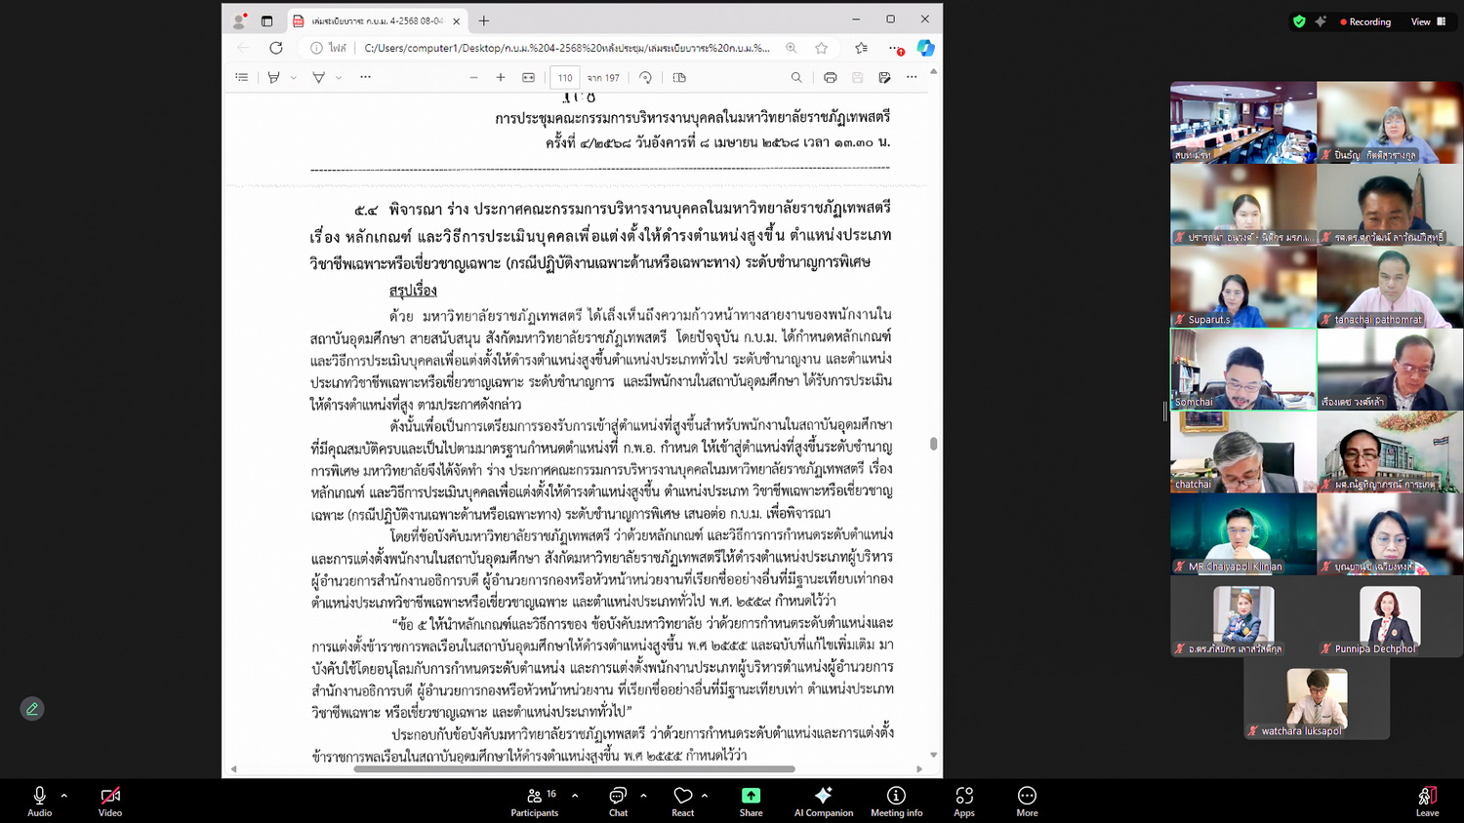Select MR.Chaiyapol Klinjan video thumbnail
This screenshot has height=823, width=1464.
1243,533
